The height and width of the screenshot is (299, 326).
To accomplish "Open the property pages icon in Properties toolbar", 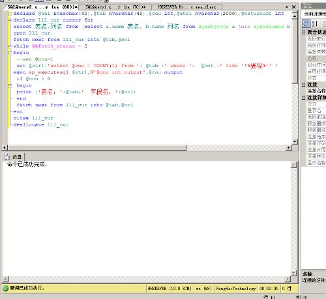I will (323, 23).
